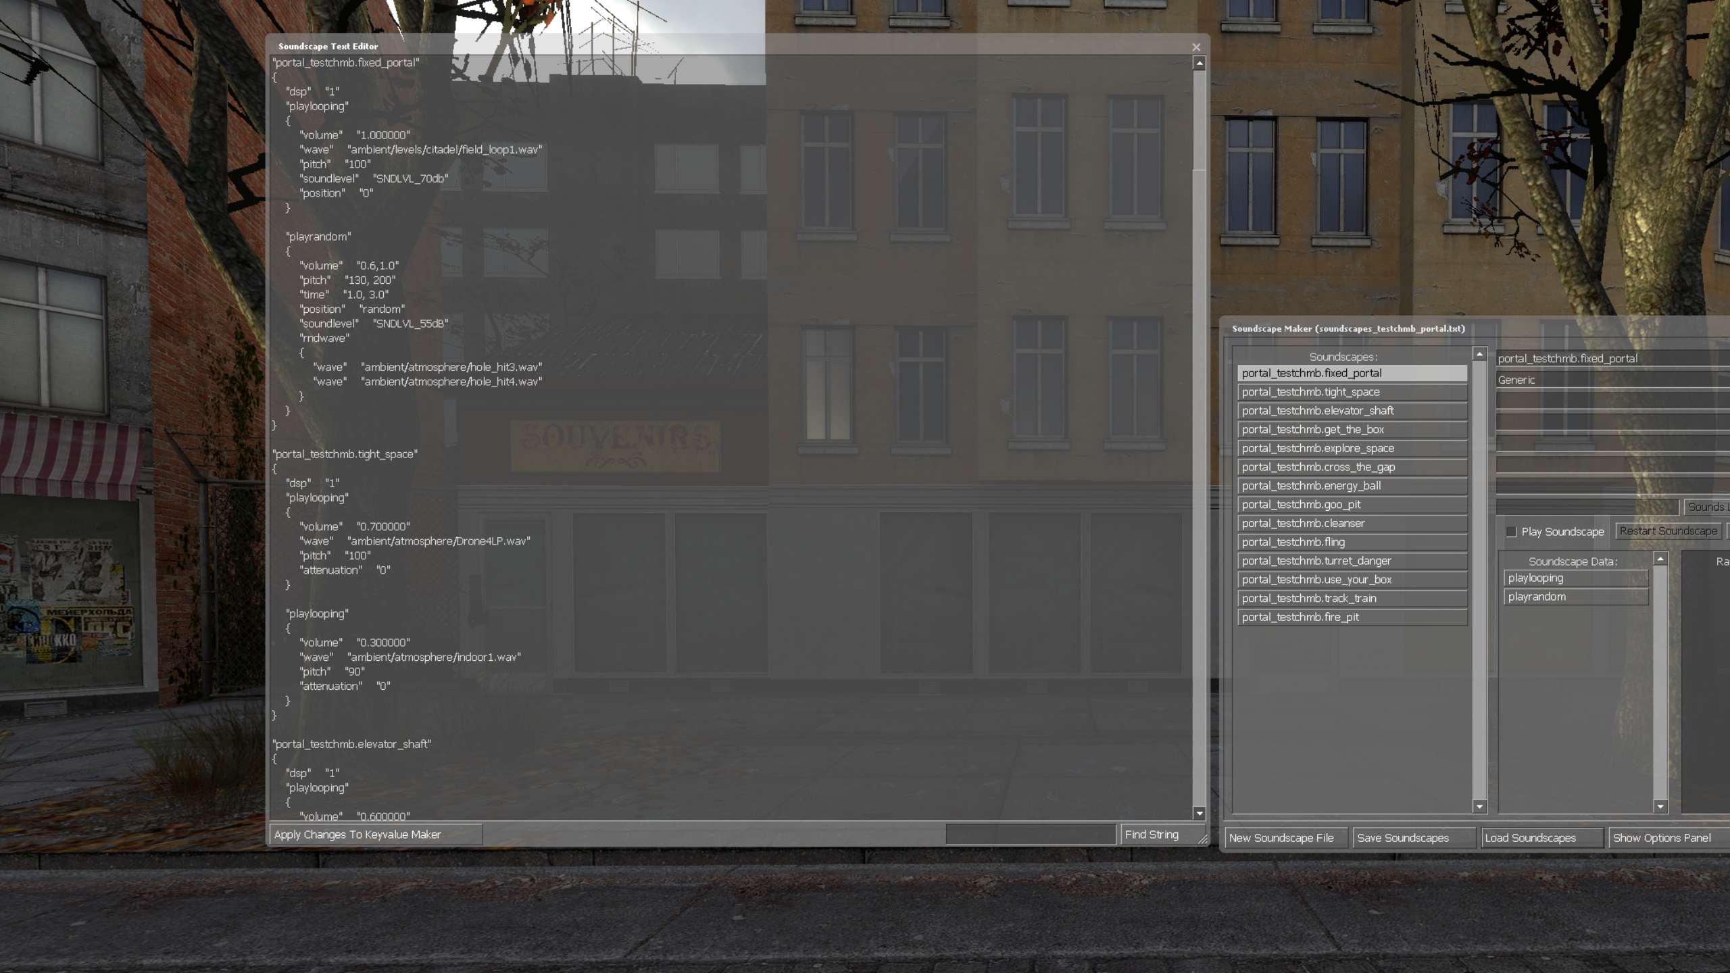Click the soundscape name field portal_testchmb.fixed_portal

tap(1613, 358)
